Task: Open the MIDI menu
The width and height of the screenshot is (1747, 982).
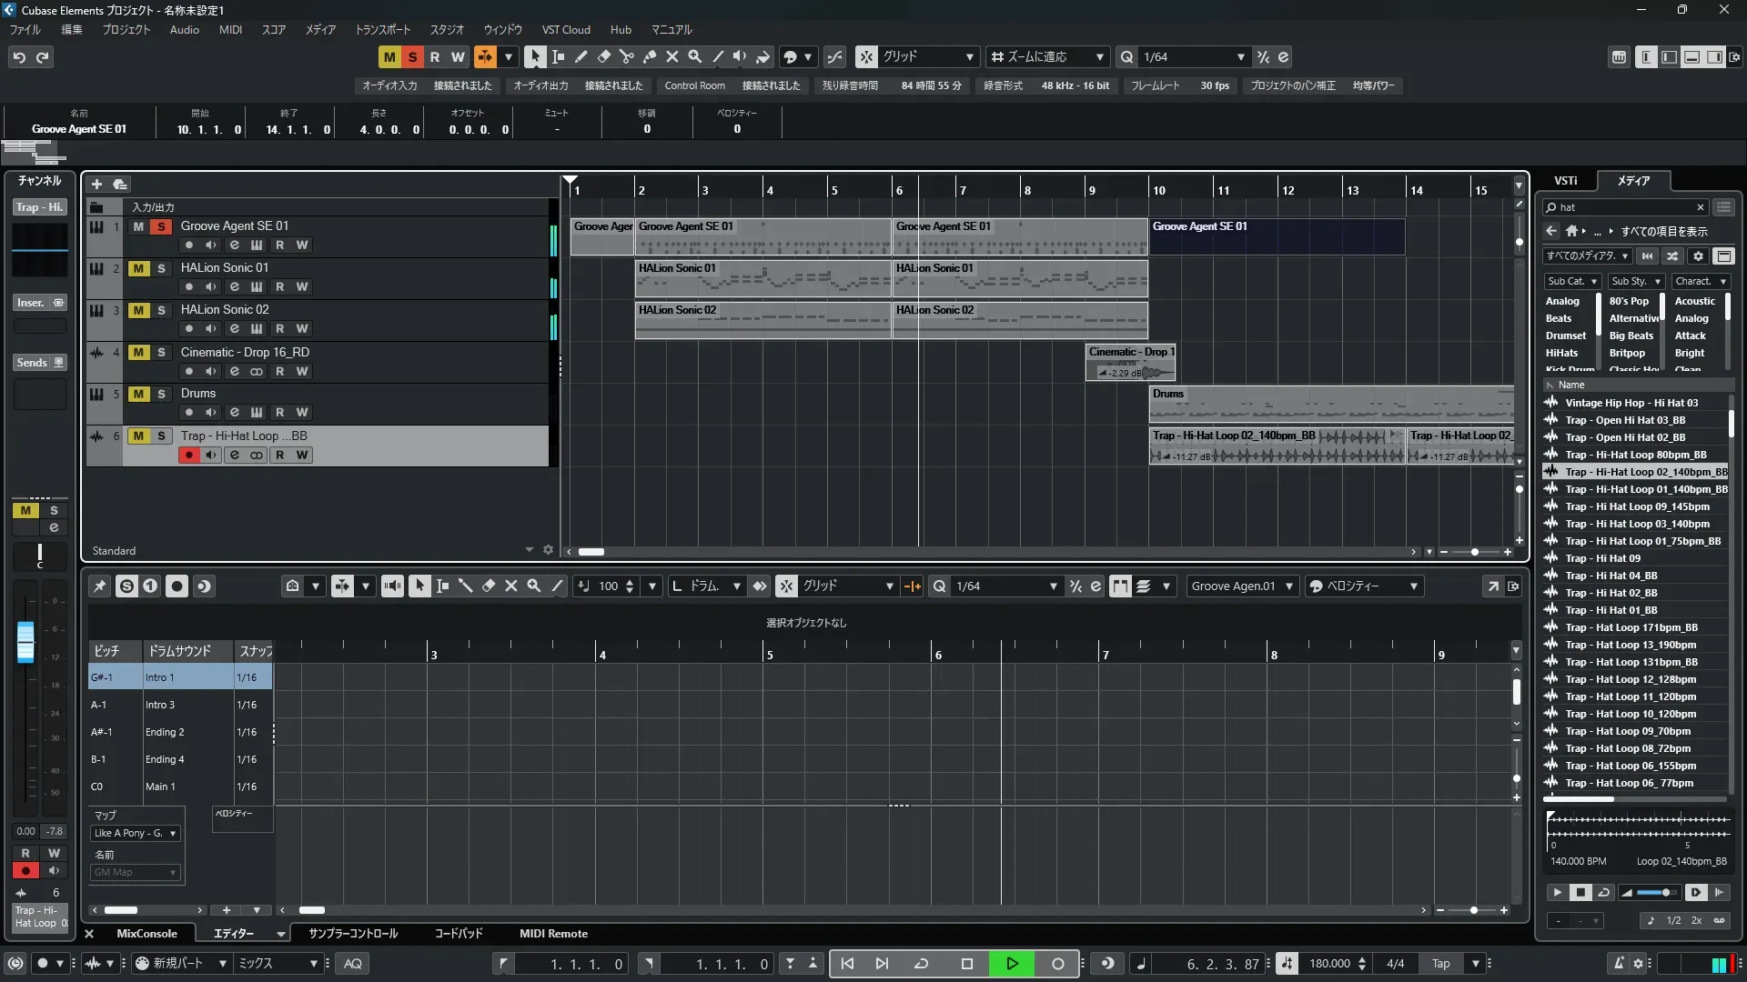Action: tap(230, 30)
